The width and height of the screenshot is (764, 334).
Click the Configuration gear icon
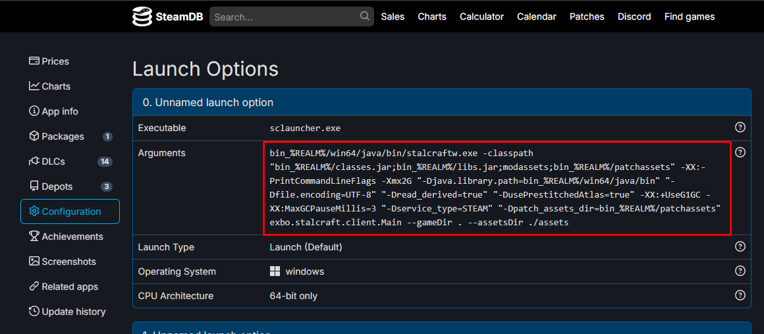click(x=34, y=211)
